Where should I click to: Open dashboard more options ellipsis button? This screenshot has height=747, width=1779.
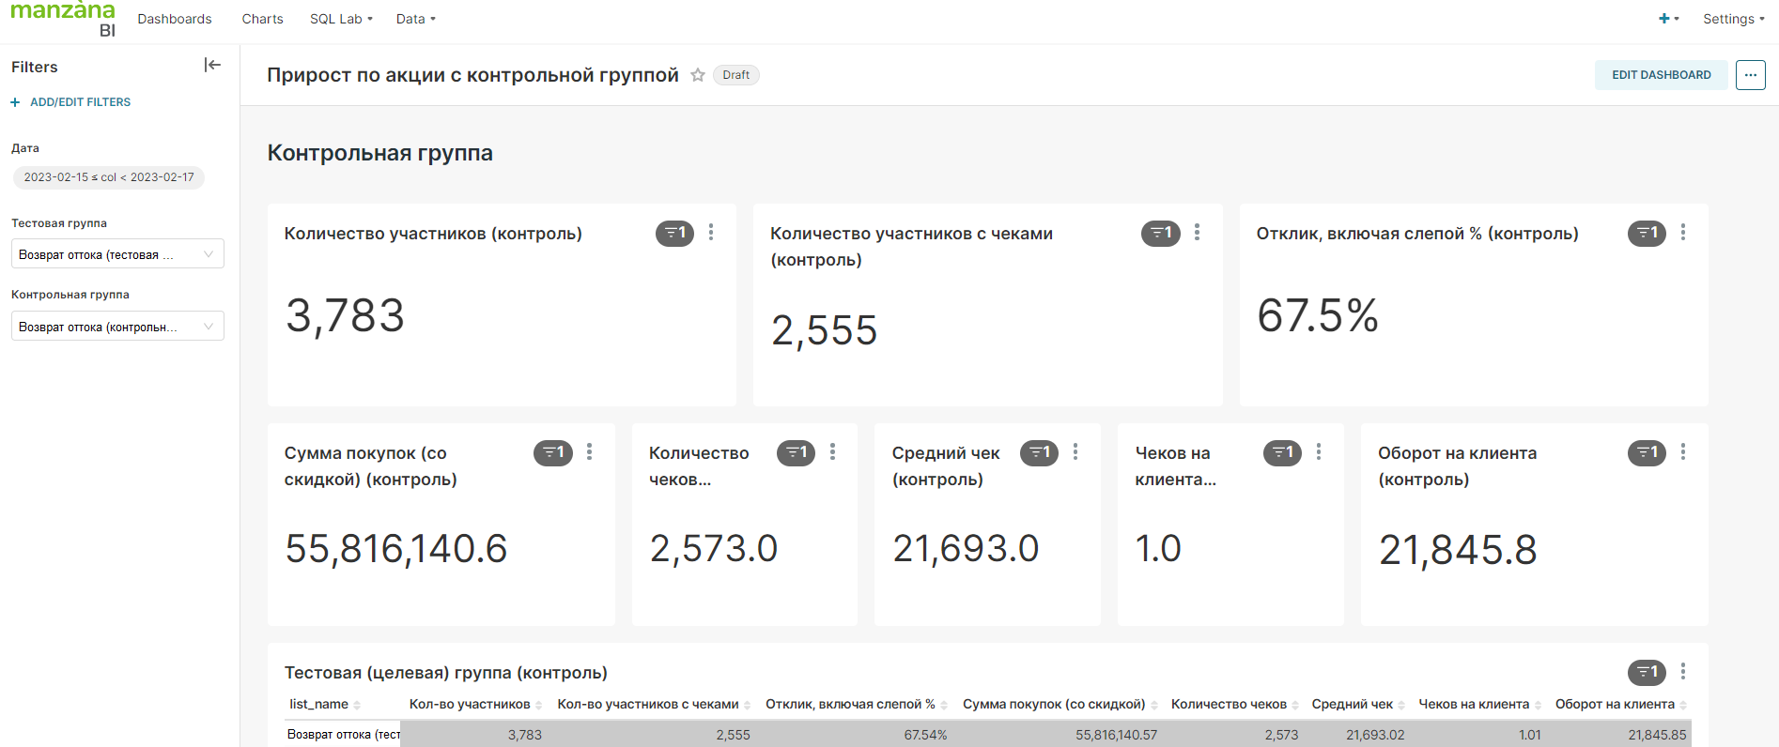point(1750,75)
